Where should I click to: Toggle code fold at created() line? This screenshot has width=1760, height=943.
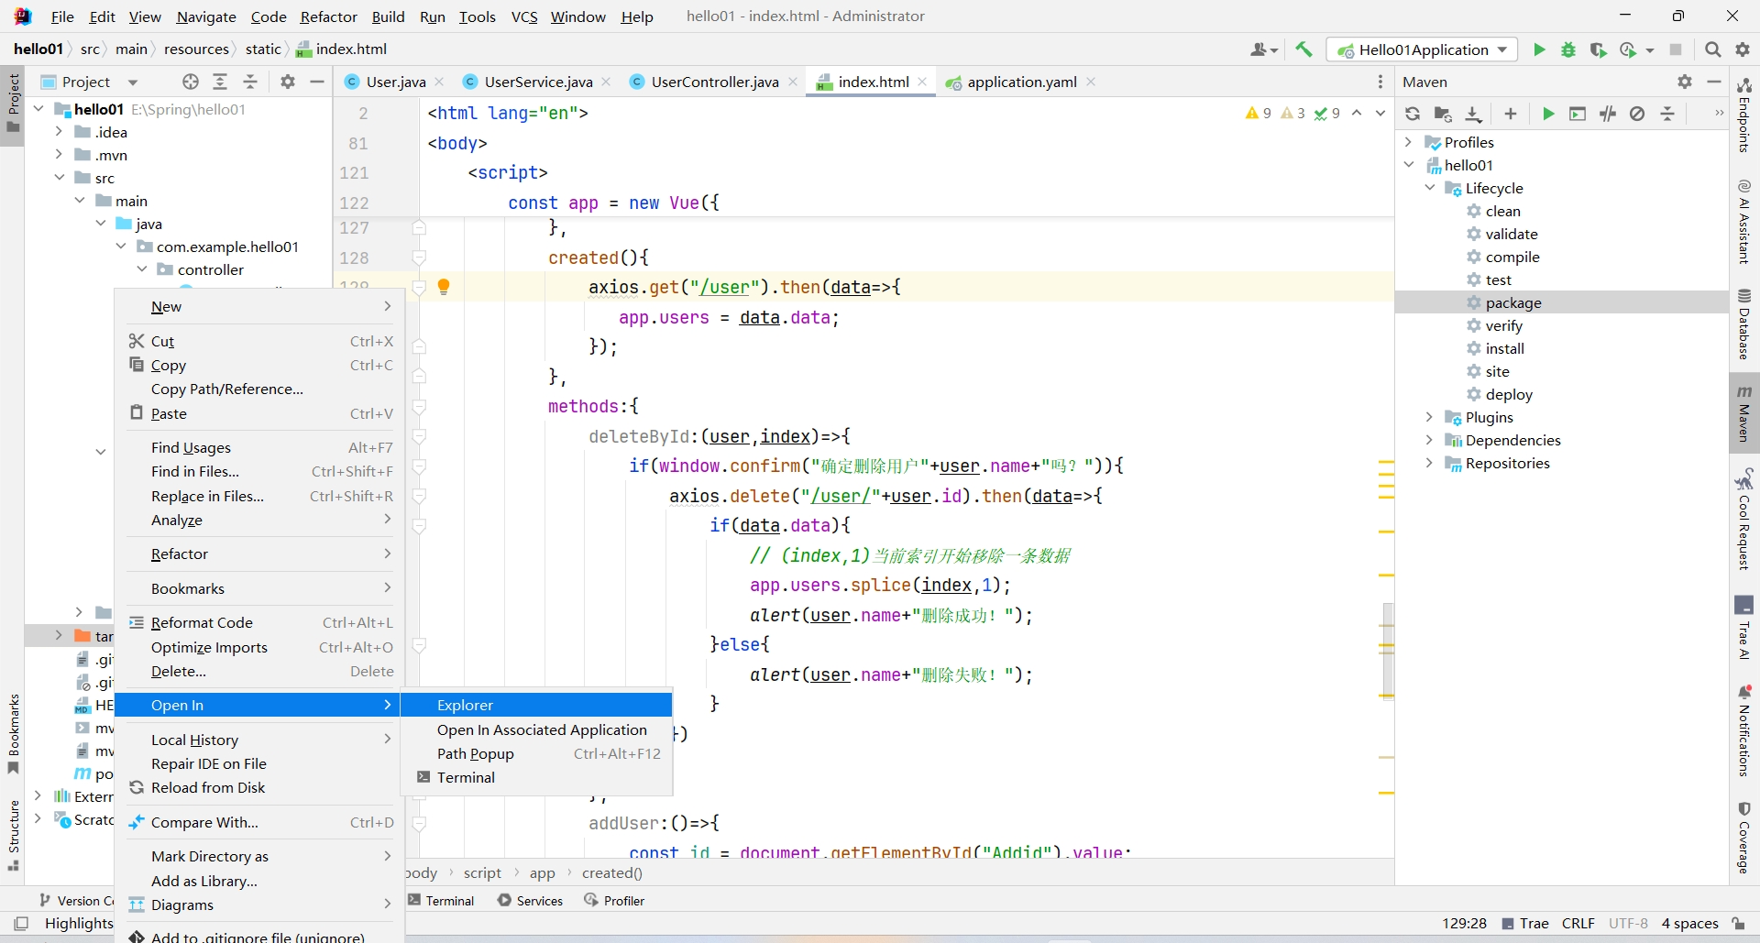419,258
